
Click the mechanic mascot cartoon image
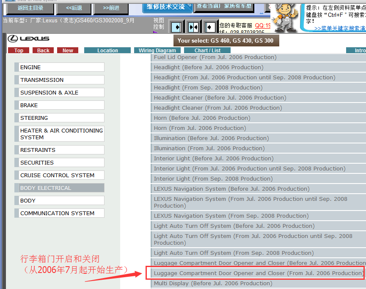(286, 18)
